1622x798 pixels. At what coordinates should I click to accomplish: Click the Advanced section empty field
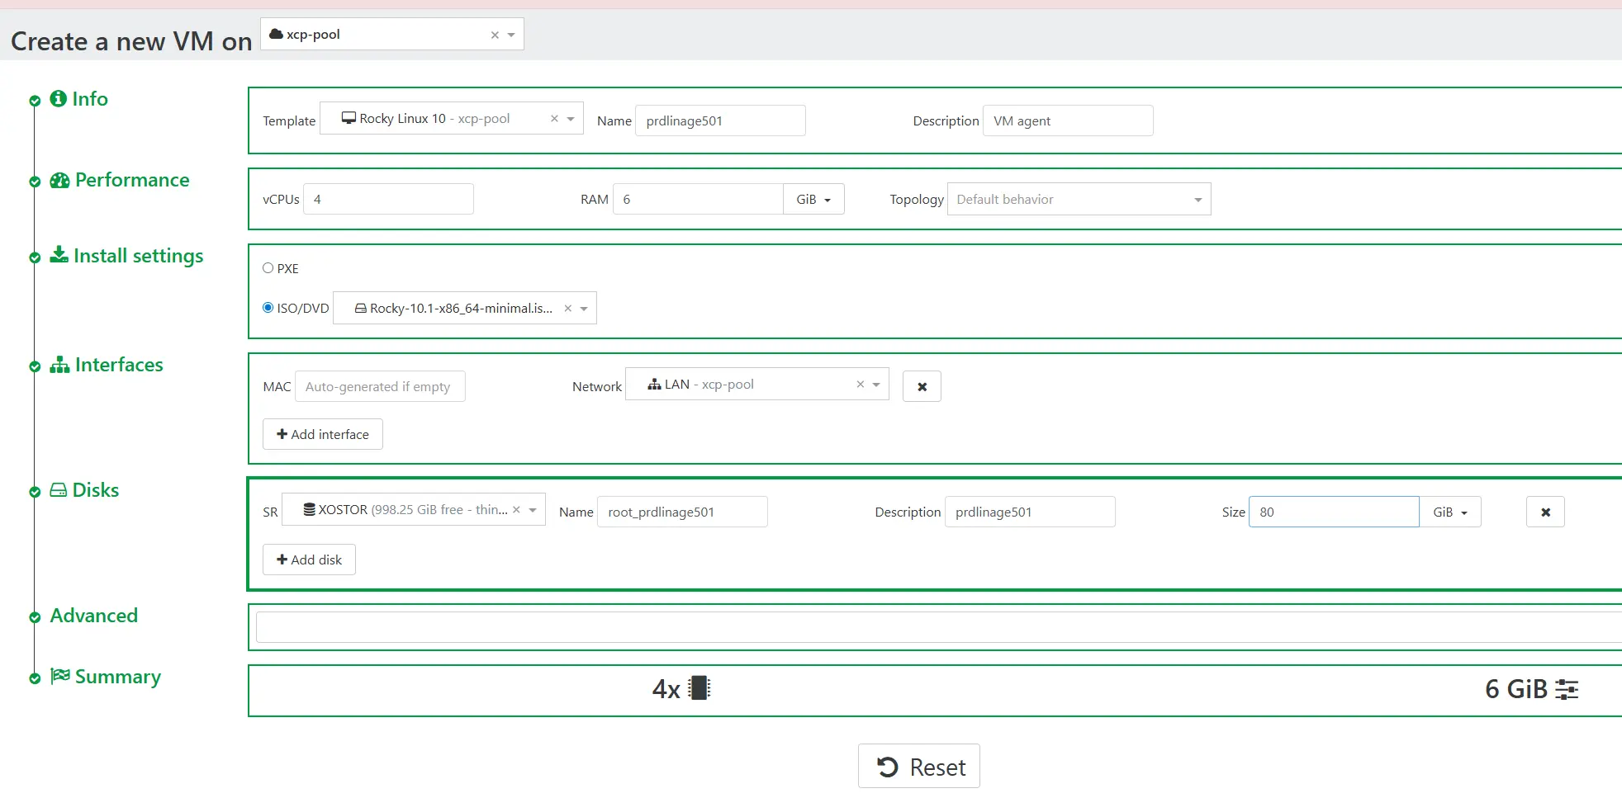coord(939,627)
